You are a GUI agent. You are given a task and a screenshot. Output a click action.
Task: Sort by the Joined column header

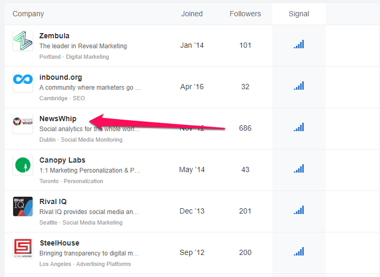[x=192, y=14]
